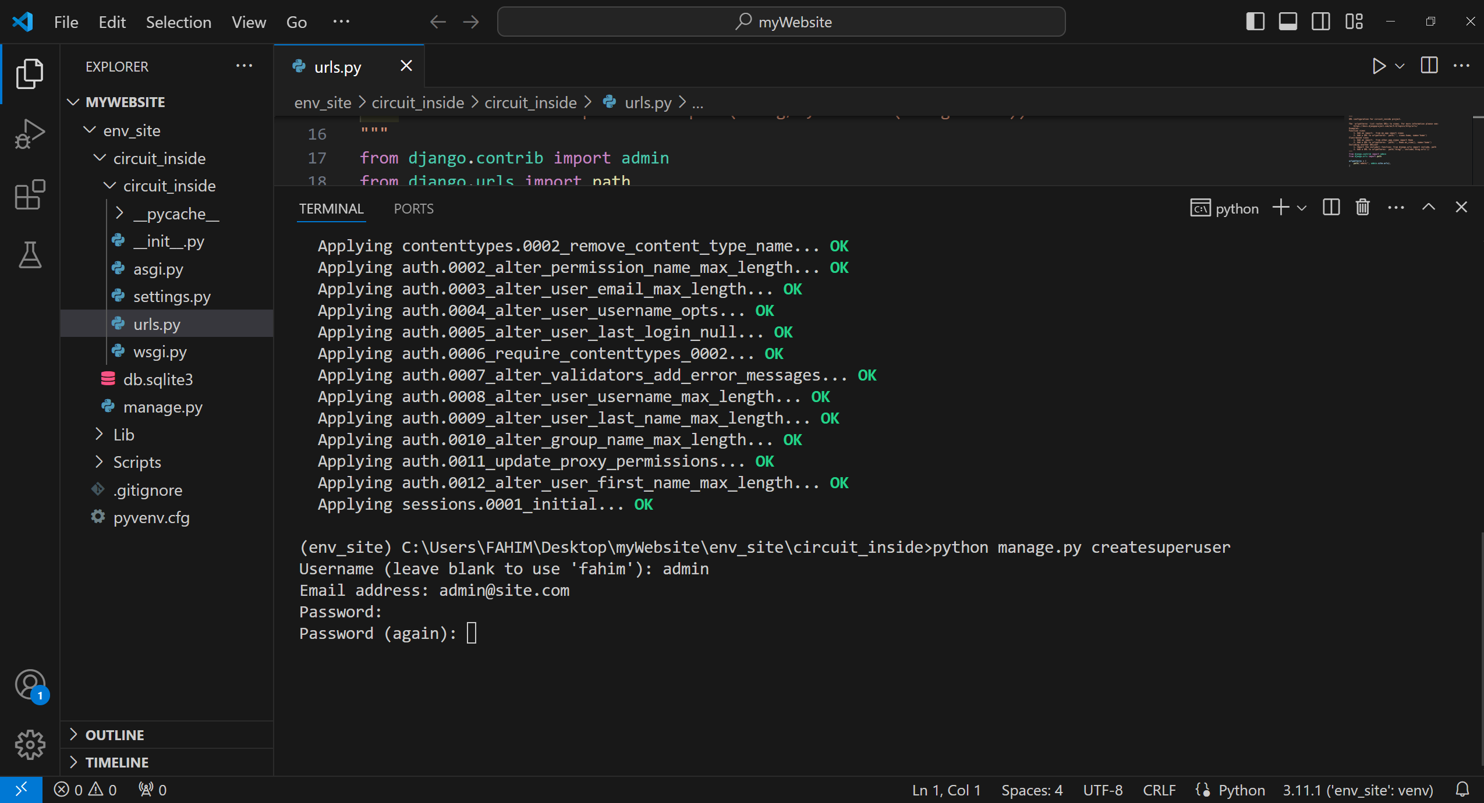Change line ending via CRLF

point(1159,790)
